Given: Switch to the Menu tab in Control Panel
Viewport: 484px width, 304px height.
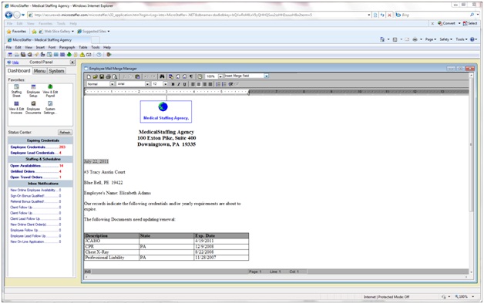Looking at the screenshot, I should [39, 71].
